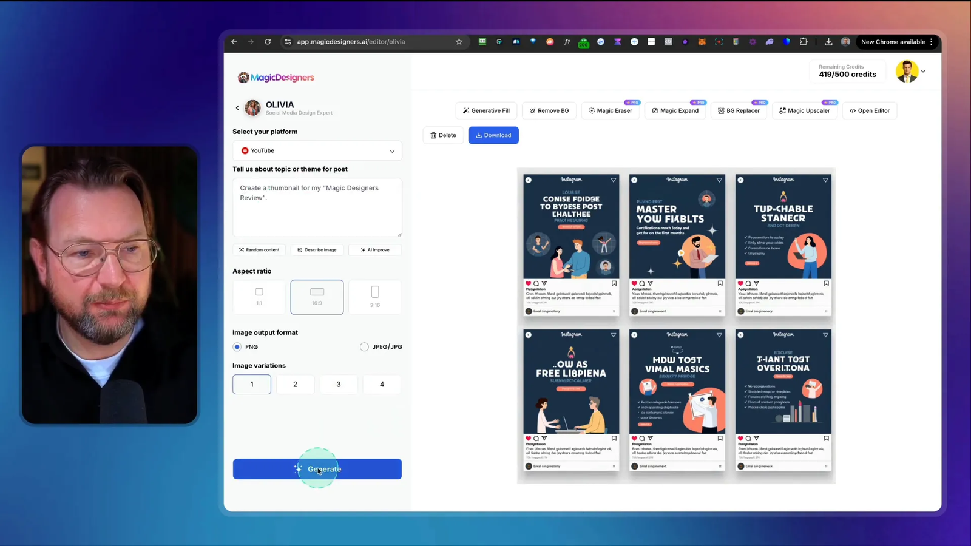Click heart icon on CONISE FDIDGE post
This screenshot has height=546, width=971.
pyautogui.click(x=528, y=283)
